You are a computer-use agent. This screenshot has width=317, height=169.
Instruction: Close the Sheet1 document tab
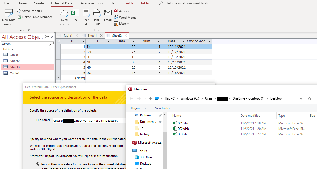click(x=101, y=36)
